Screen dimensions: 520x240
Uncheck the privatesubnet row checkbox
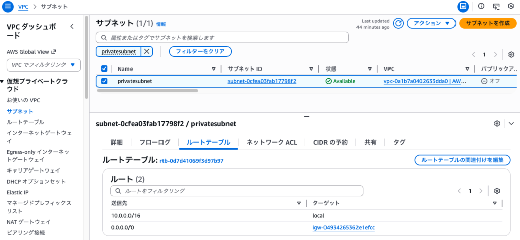(105, 81)
